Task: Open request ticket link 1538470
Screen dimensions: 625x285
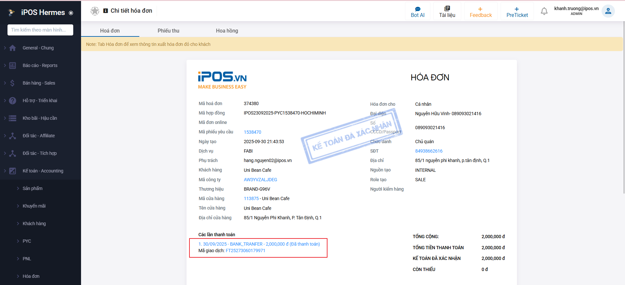Action: [x=253, y=132]
